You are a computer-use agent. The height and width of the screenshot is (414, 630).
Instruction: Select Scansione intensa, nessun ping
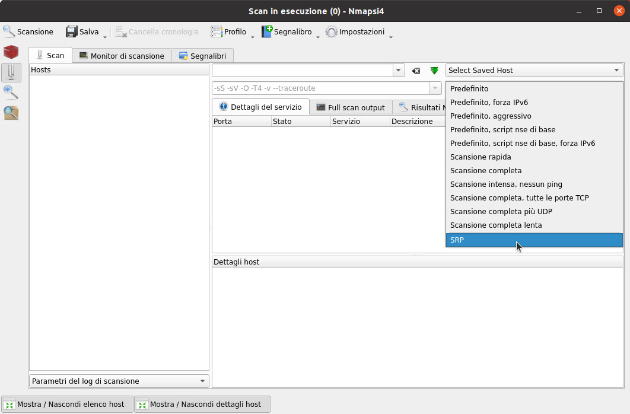(534, 184)
